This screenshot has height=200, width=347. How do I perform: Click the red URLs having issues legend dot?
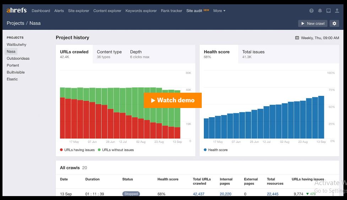click(61, 150)
